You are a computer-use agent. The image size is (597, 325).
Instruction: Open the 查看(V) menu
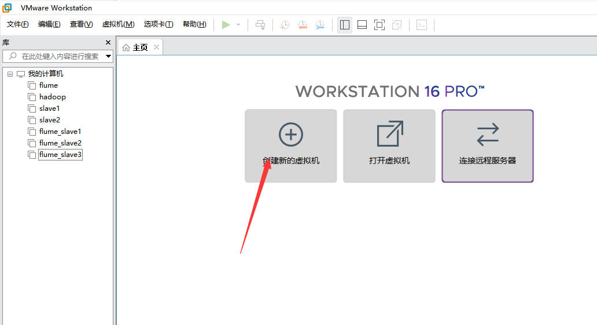pos(81,24)
